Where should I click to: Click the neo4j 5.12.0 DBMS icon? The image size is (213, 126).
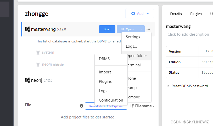tap(27, 80)
